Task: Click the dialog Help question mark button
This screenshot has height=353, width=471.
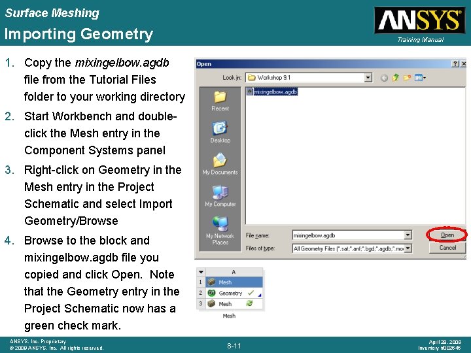Action: tap(455, 63)
